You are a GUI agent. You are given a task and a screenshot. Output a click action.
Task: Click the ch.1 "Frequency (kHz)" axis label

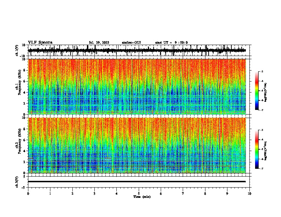20,83
